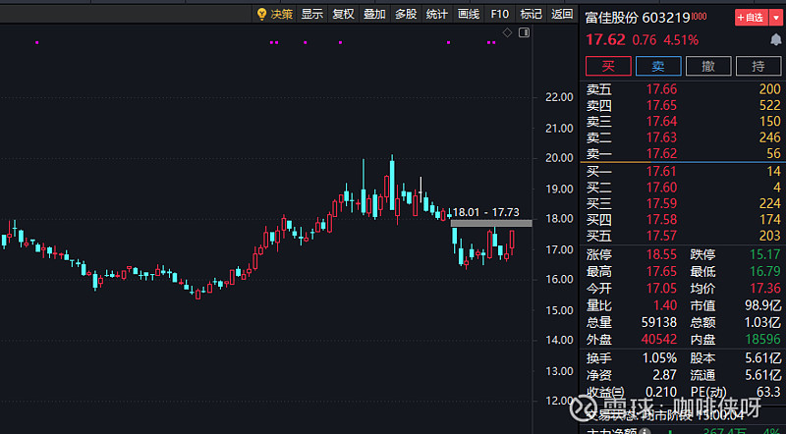Click the 均价 value 17.36
The width and height of the screenshot is (786, 434).
pos(765,289)
